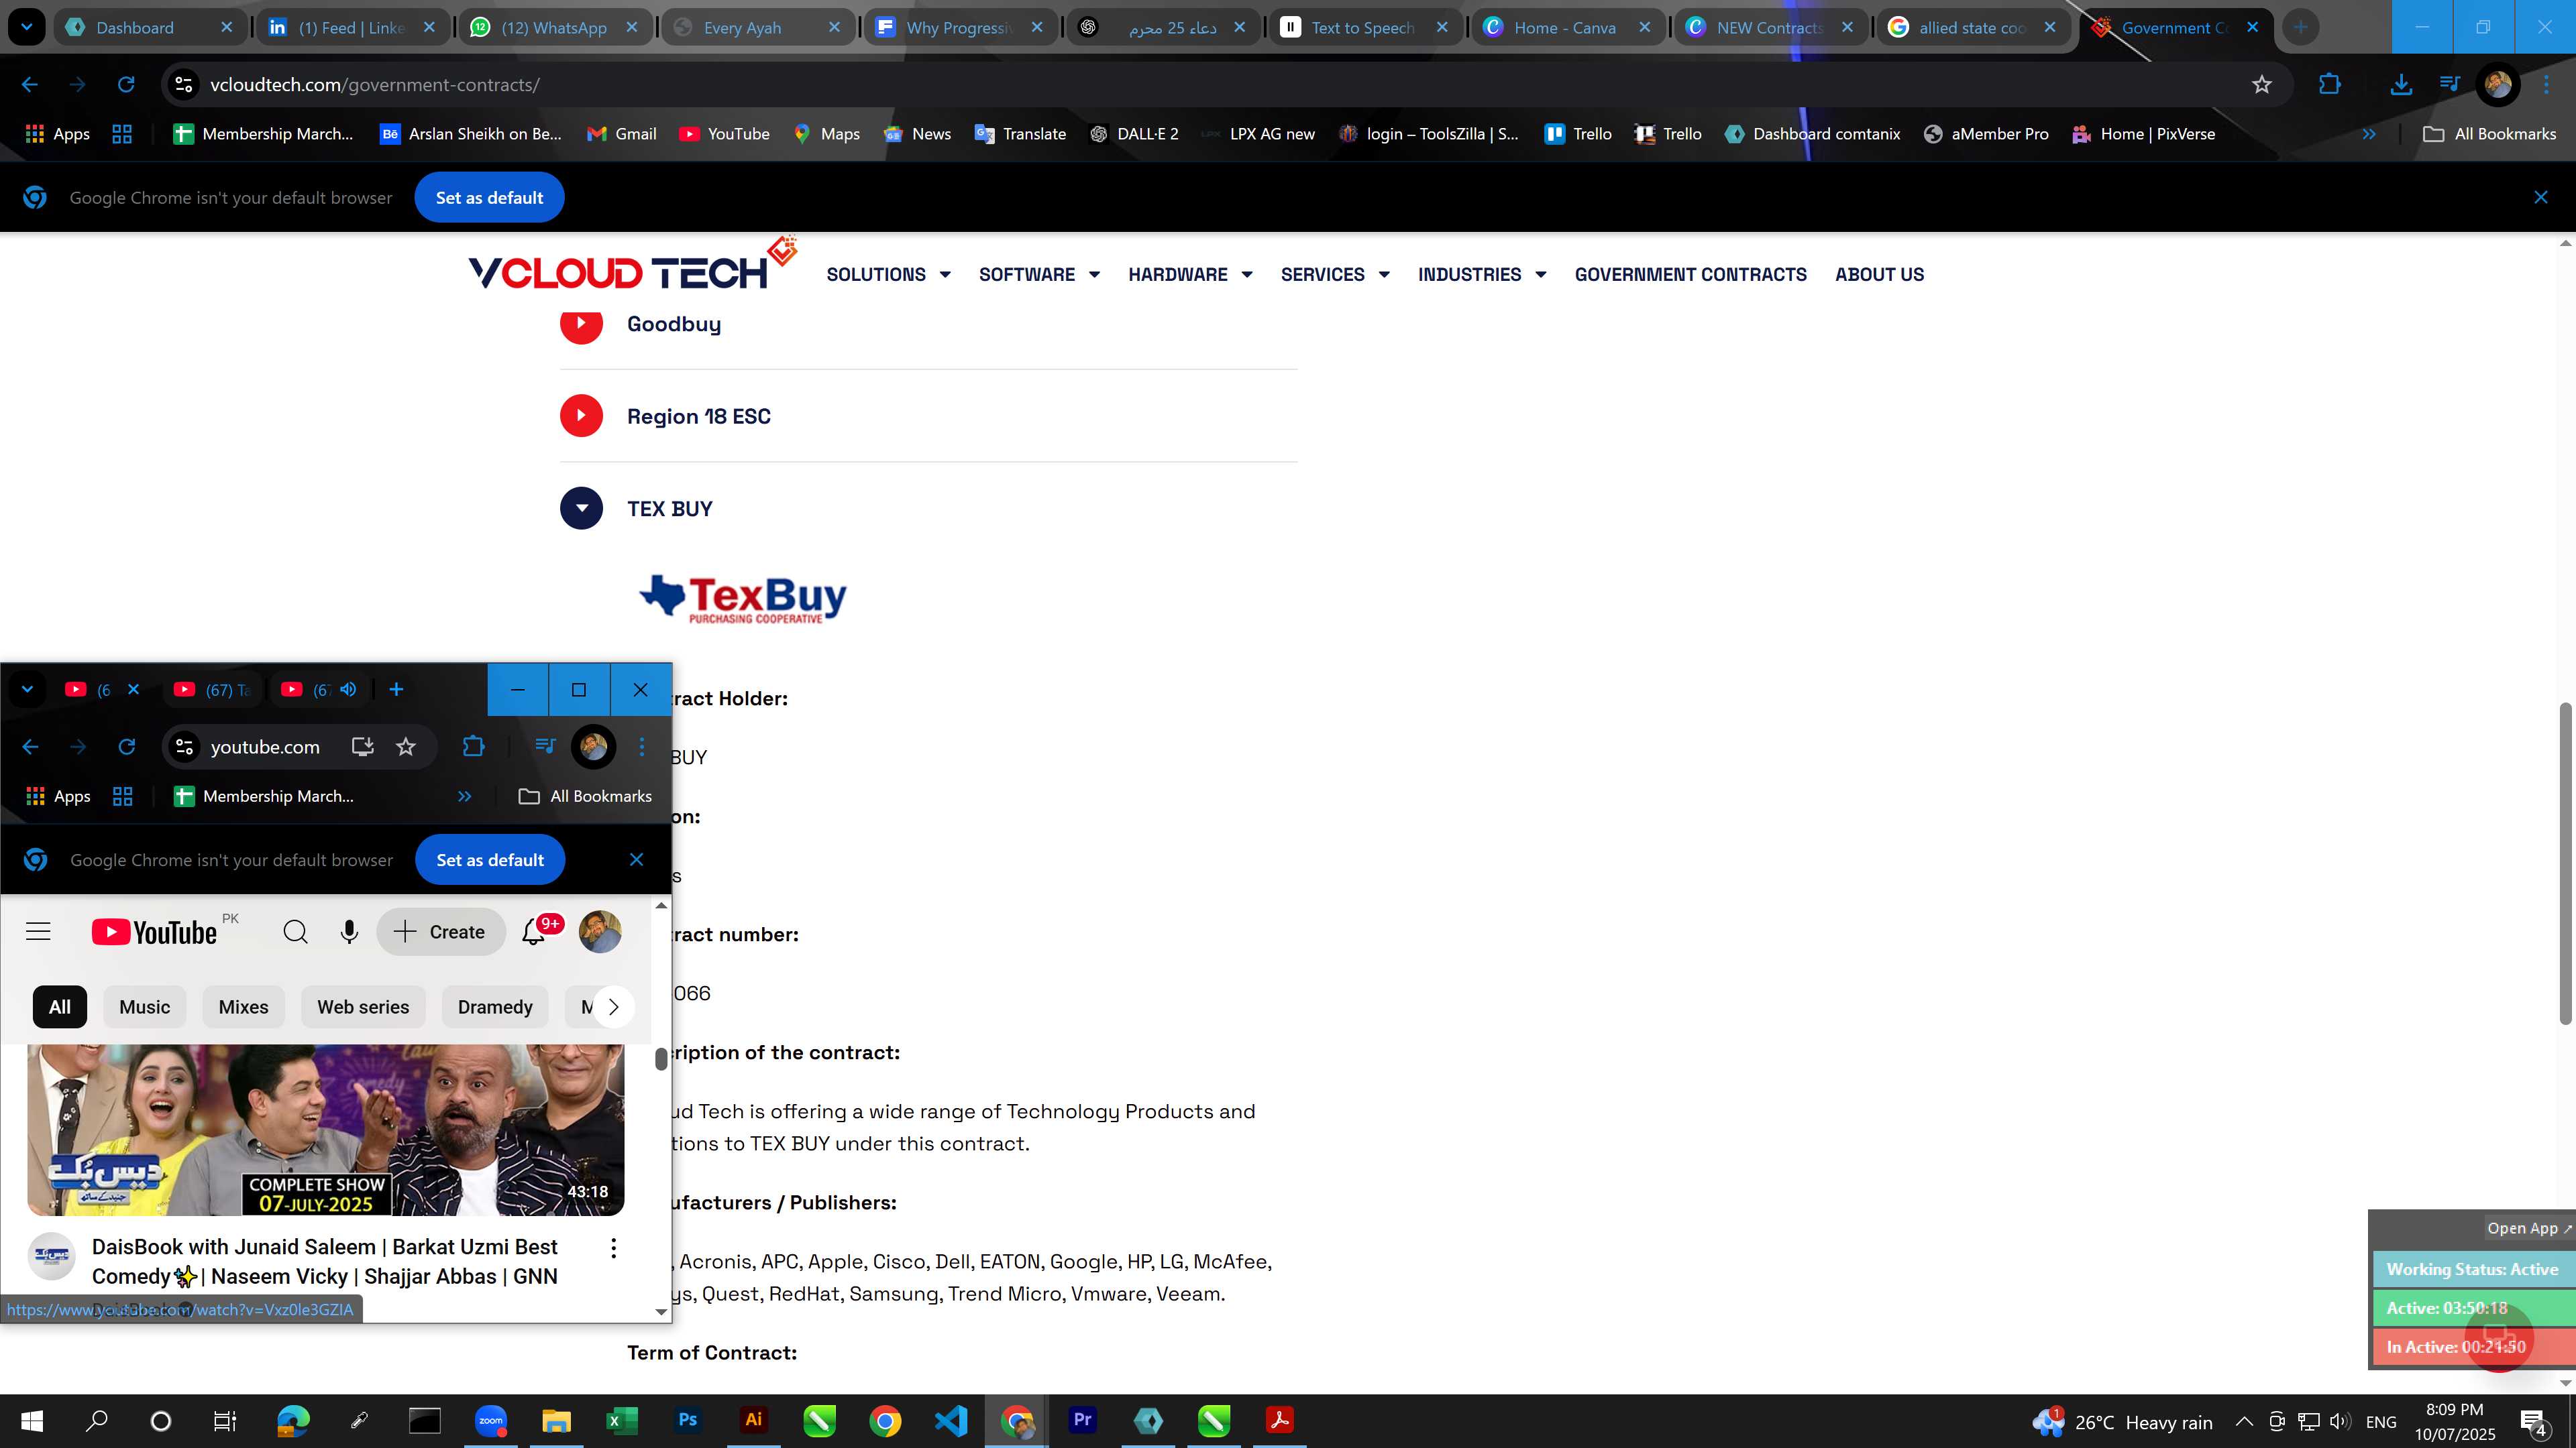Select Web series chip on YouTube
The image size is (2576, 1448).
point(363,1008)
